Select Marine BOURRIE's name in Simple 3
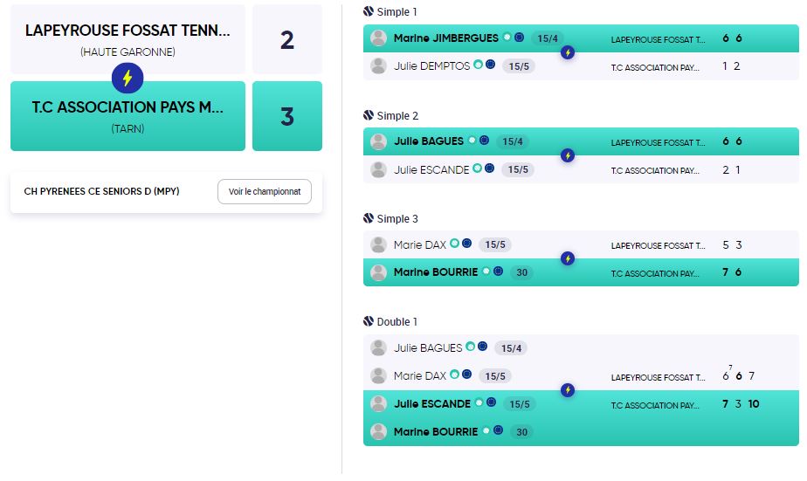 click(x=436, y=272)
